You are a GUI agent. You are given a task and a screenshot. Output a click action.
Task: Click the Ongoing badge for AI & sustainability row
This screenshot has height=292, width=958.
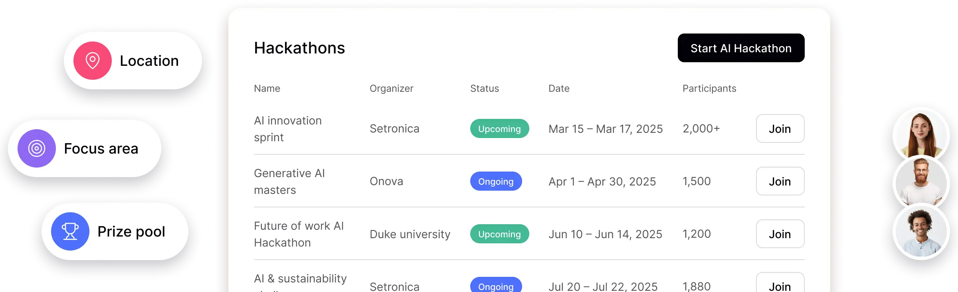pyautogui.click(x=496, y=286)
